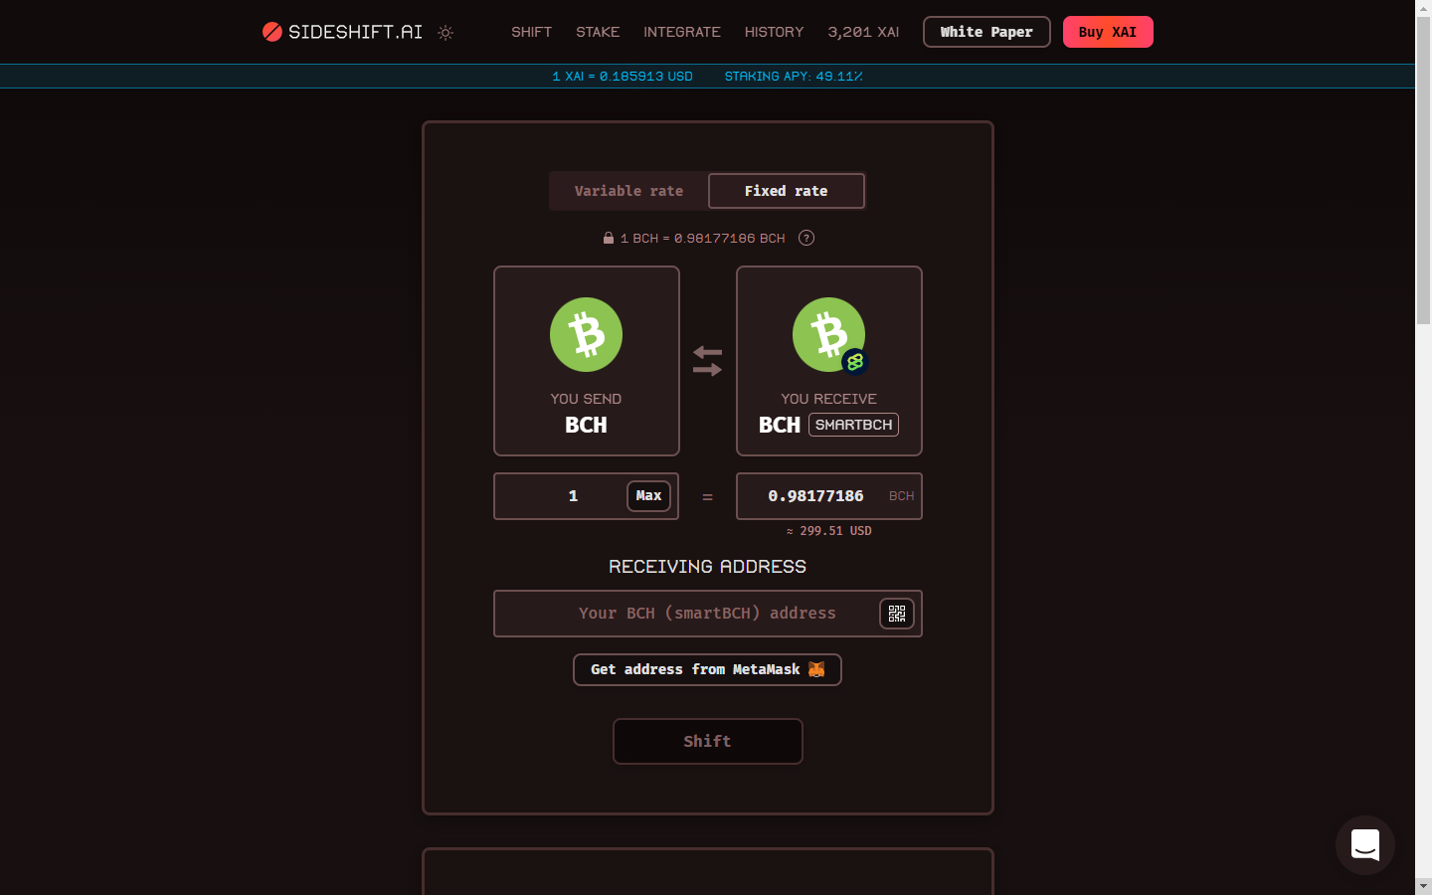This screenshot has height=895, width=1432.
Task: Click the scrollbar up arrow
Action: 1424,8
